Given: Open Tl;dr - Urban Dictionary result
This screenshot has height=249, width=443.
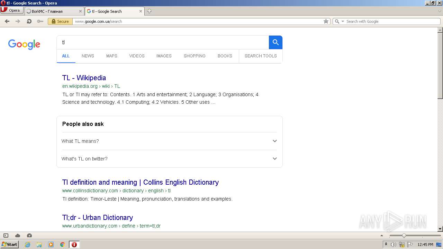Looking at the screenshot, I should pyautogui.click(x=98, y=218).
